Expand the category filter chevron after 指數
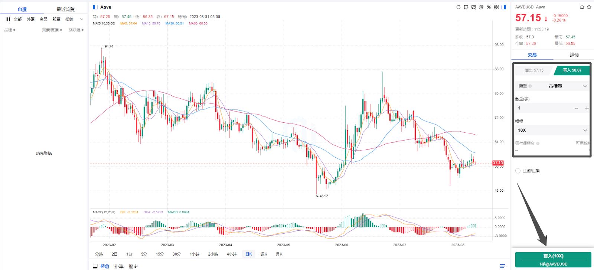Image resolution: width=594 pixels, height=270 pixels. click(82, 19)
